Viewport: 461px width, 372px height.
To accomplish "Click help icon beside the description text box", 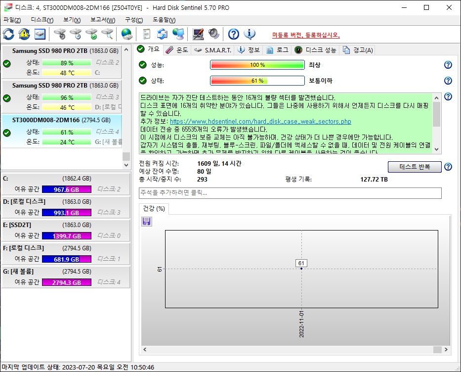I will click(x=448, y=96).
